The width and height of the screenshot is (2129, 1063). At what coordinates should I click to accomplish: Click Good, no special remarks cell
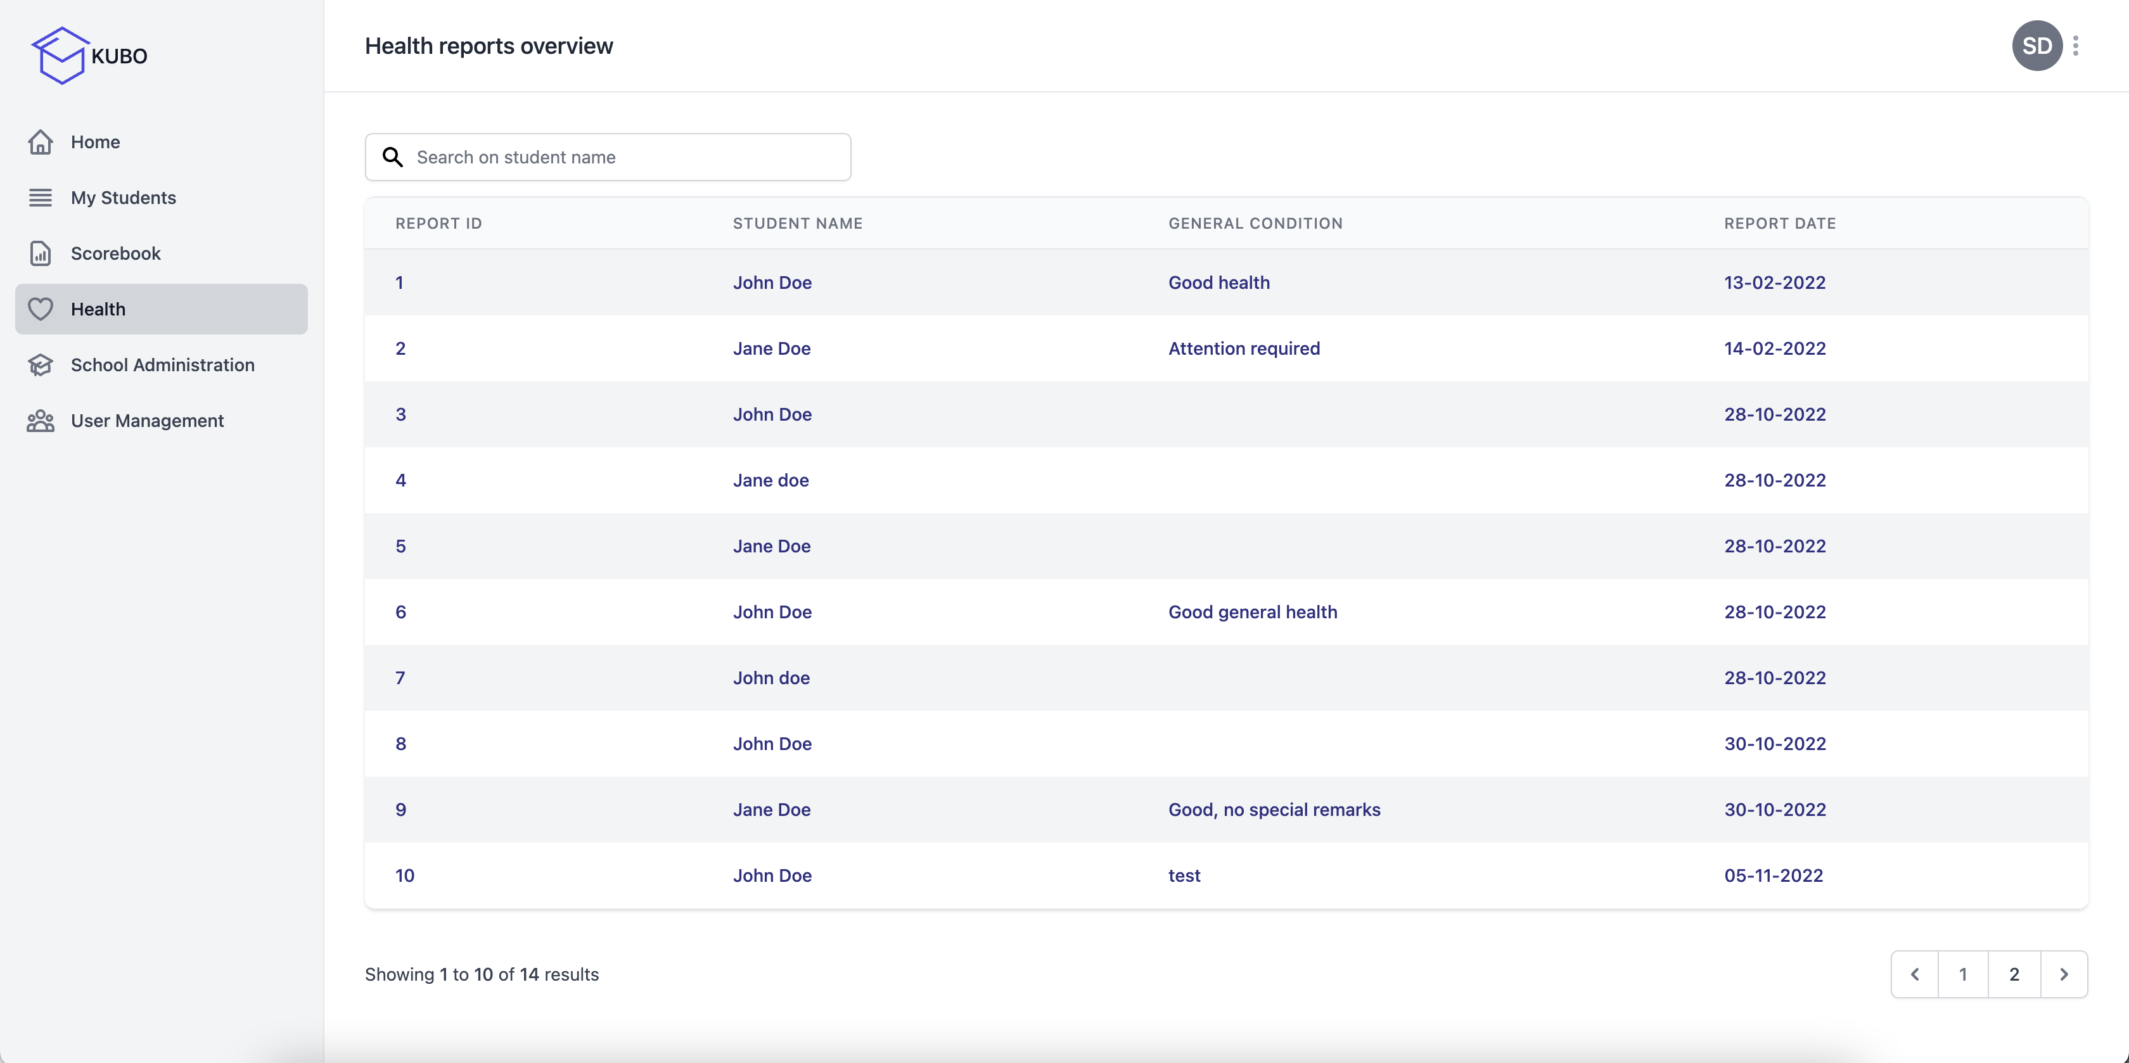pyautogui.click(x=1274, y=809)
